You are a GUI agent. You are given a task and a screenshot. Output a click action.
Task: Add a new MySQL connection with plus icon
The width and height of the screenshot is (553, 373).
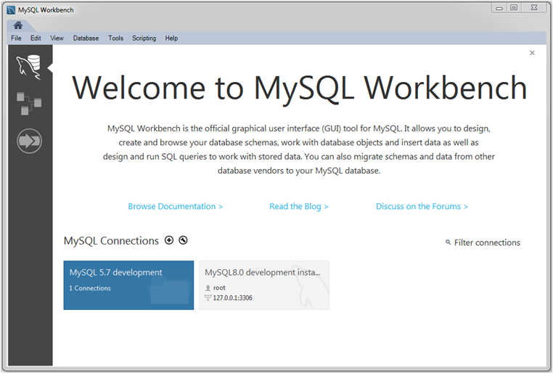point(169,241)
